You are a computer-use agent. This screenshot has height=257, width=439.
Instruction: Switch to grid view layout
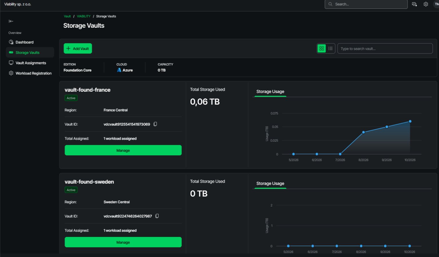click(x=322, y=49)
